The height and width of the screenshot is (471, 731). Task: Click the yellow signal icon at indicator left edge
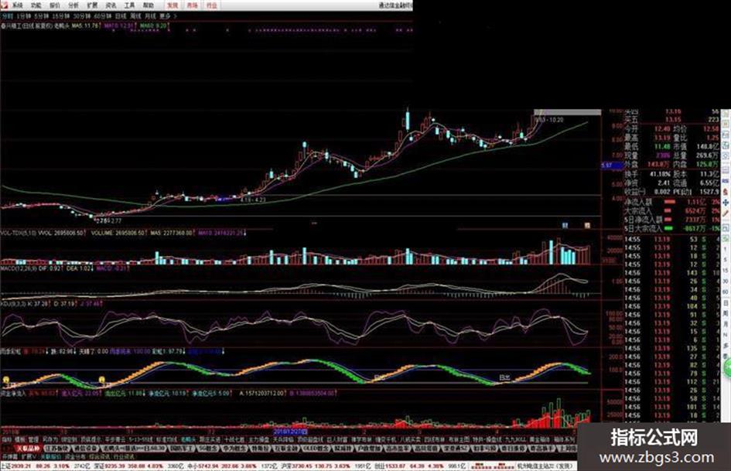[x=6, y=380]
